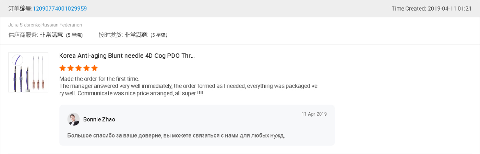The width and height of the screenshot is (480, 154).
Task: Click the Russian reply message text
Action: pos(176,135)
